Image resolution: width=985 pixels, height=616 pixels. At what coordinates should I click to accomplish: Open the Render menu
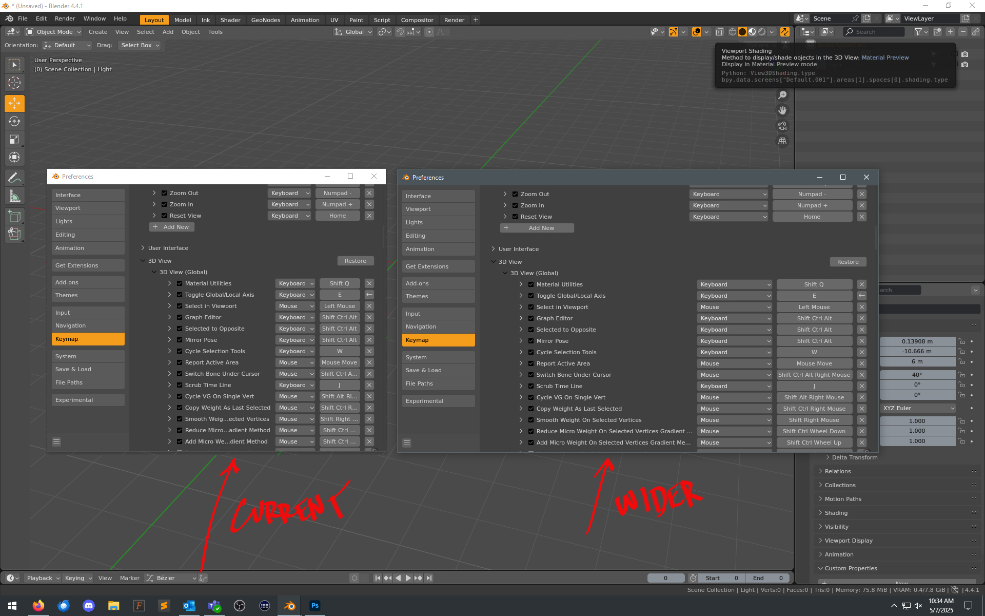click(x=65, y=18)
